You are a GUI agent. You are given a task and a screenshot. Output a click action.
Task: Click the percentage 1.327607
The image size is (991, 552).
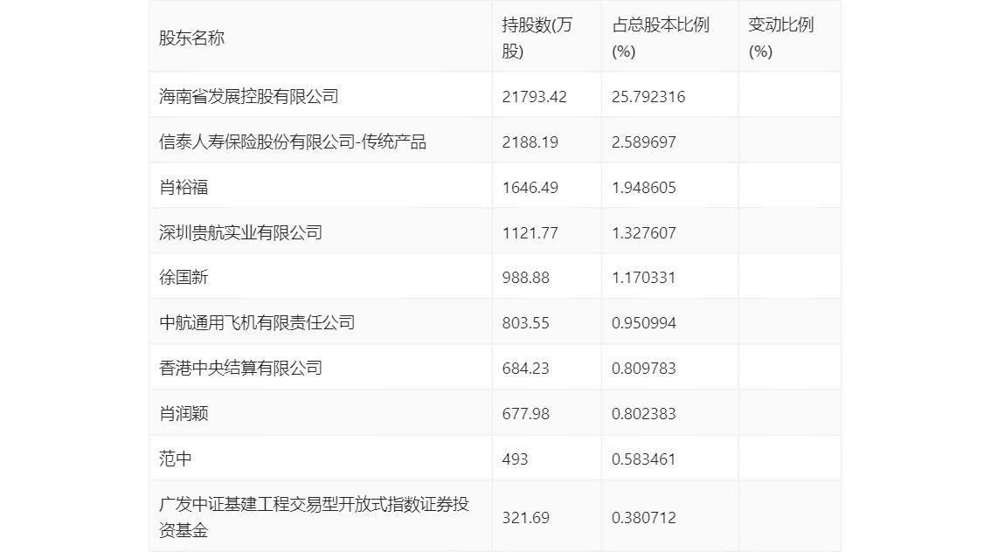coord(643,233)
